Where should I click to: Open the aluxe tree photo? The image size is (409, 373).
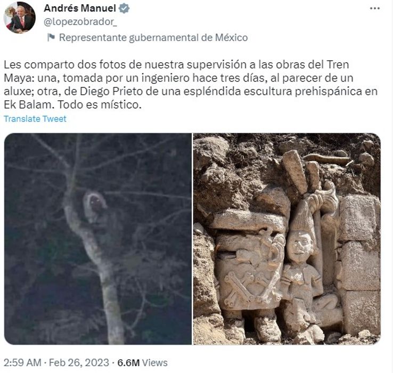point(98,239)
